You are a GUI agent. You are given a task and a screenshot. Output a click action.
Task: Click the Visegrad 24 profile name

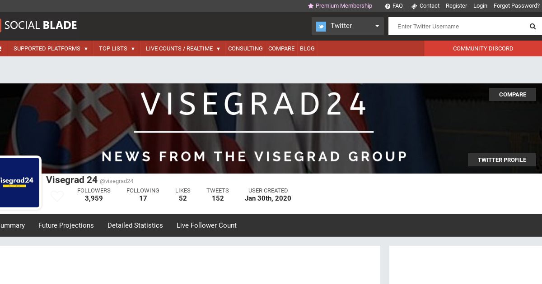[72, 180]
